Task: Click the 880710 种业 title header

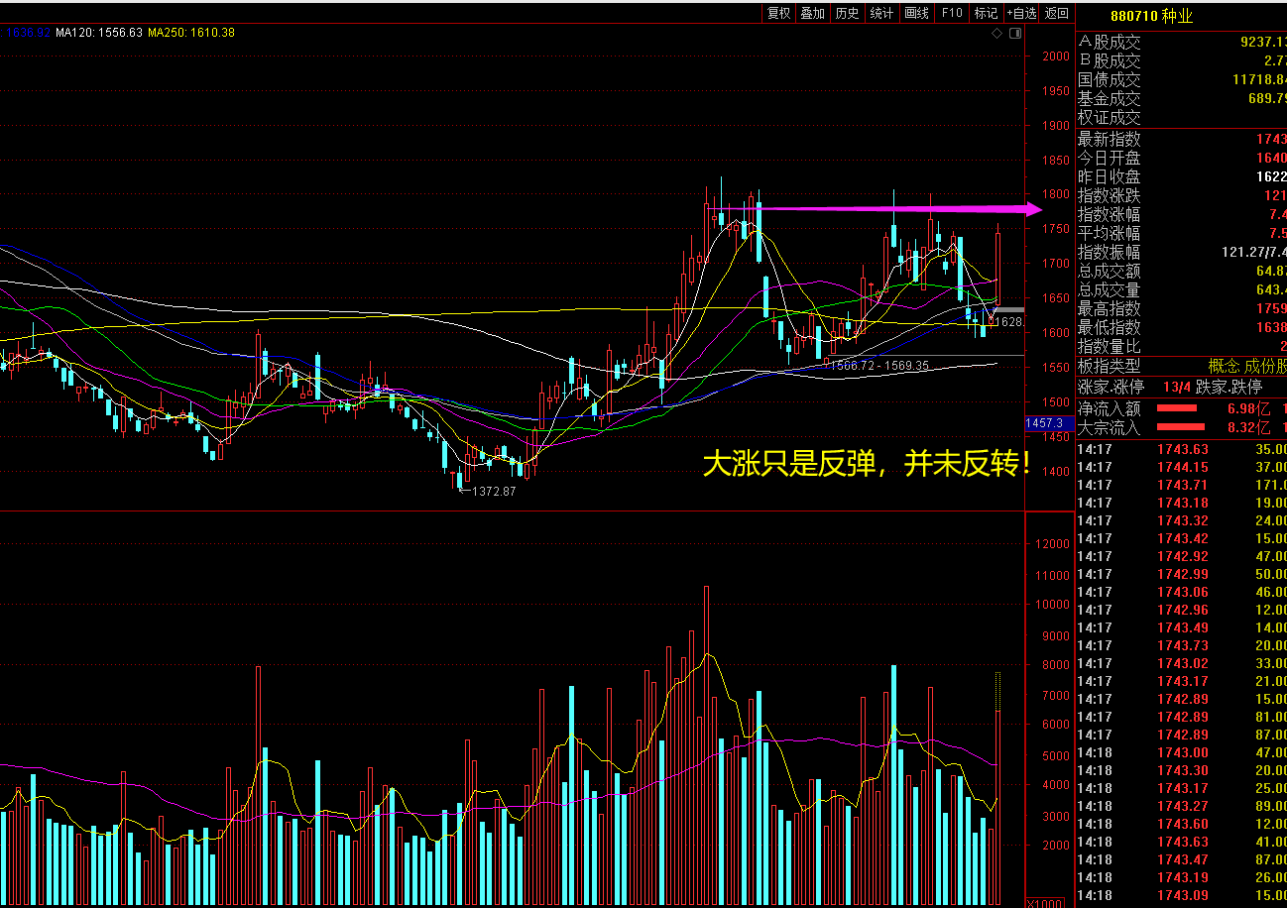Action: [1152, 16]
